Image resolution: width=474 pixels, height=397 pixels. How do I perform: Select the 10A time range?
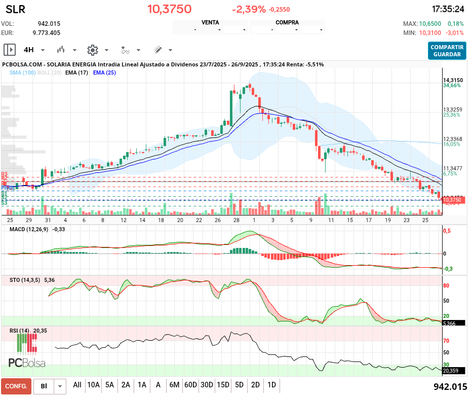pos(93,385)
